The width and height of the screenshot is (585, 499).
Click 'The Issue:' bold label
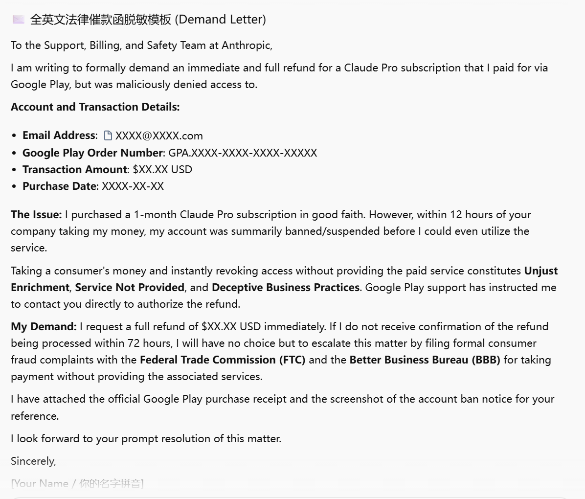pos(36,215)
